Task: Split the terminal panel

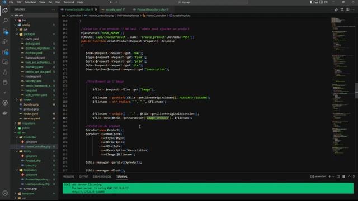Action: (338, 176)
